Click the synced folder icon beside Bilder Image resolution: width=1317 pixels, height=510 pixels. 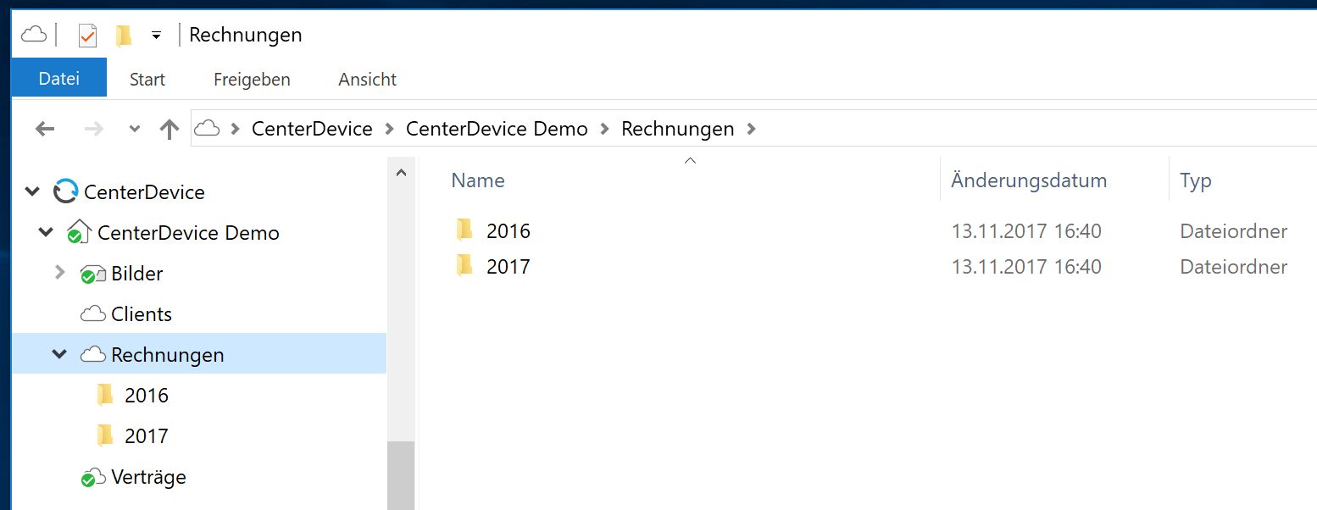coord(92,274)
